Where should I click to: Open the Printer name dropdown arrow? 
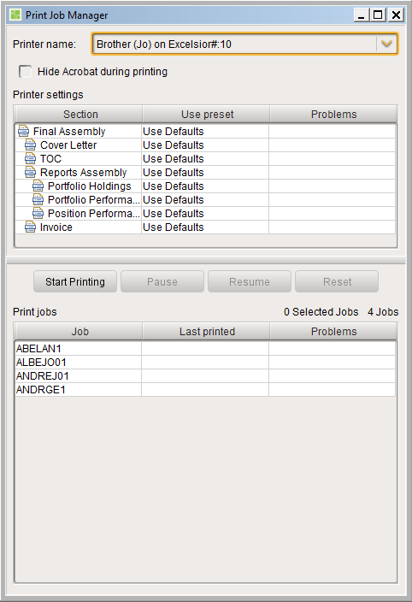click(x=386, y=44)
